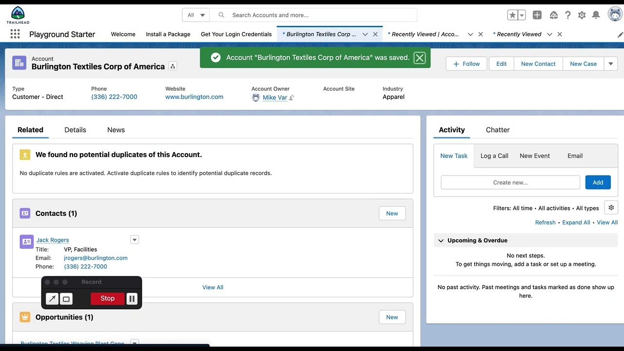Open the Favorites star icon
The width and height of the screenshot is (624, 351).
pyautogui.click(x=512, y=15)
